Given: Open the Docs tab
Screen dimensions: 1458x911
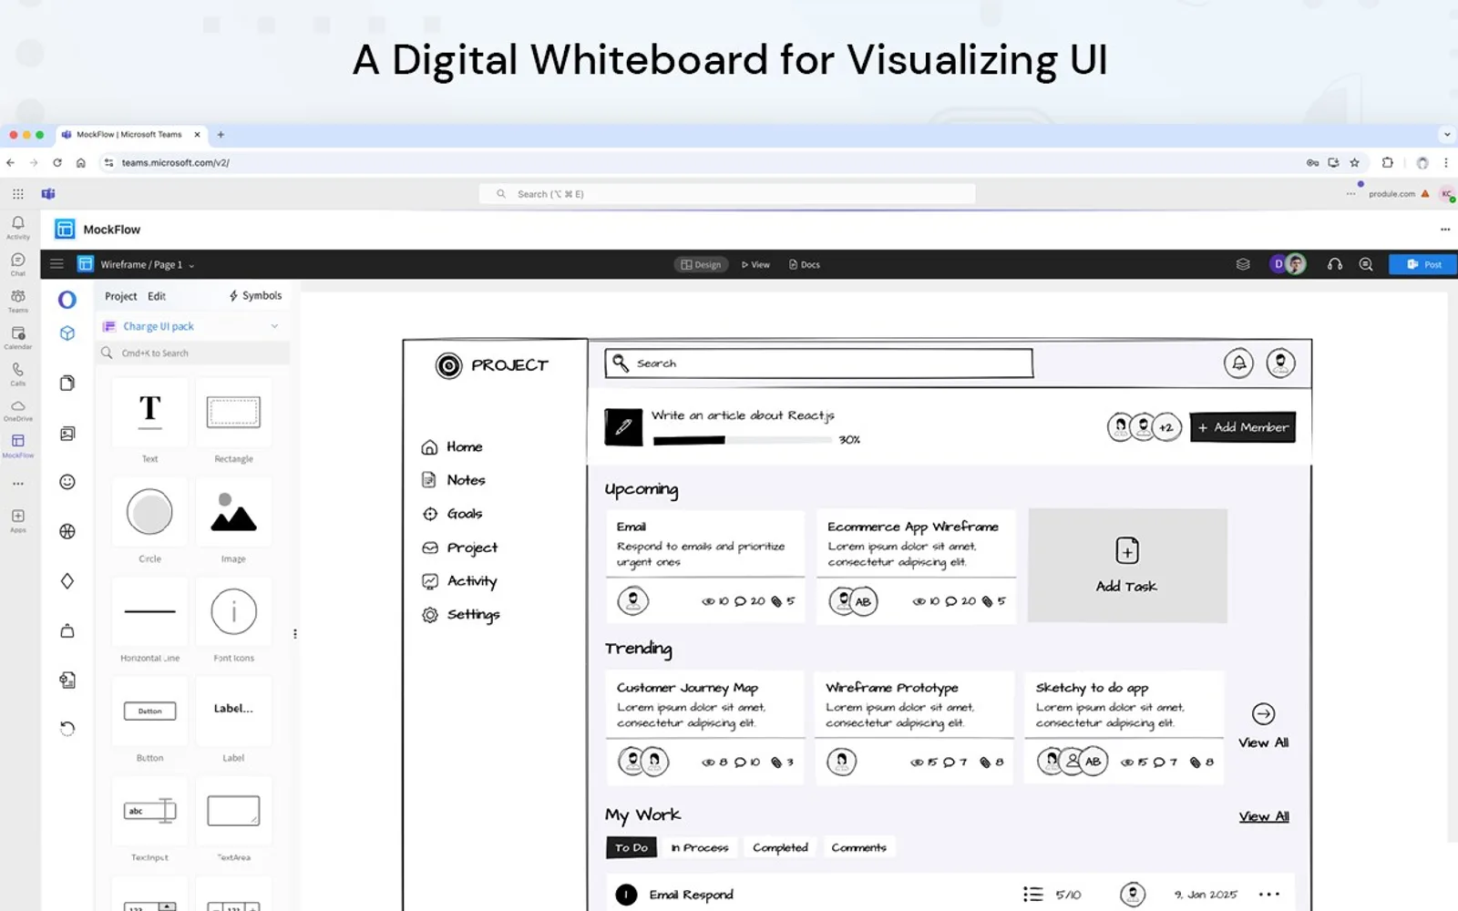Looking at the screenshot, I should click(x=805, y=264).
